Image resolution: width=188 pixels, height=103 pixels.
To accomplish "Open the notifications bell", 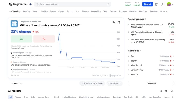I will click(162, 4).
